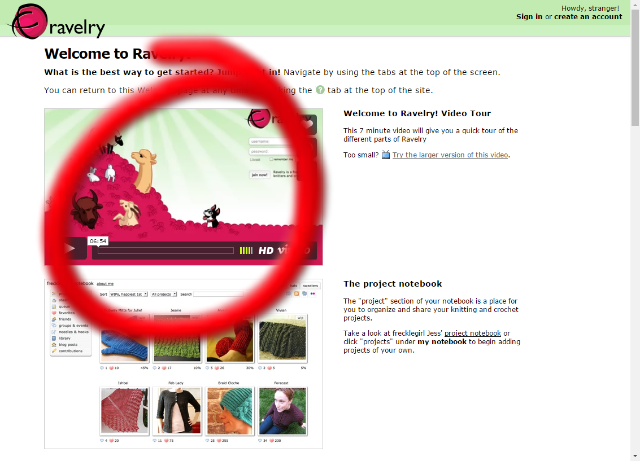Toggle HD quality on the video player
The image size is (640, 461).
point(265,251)
